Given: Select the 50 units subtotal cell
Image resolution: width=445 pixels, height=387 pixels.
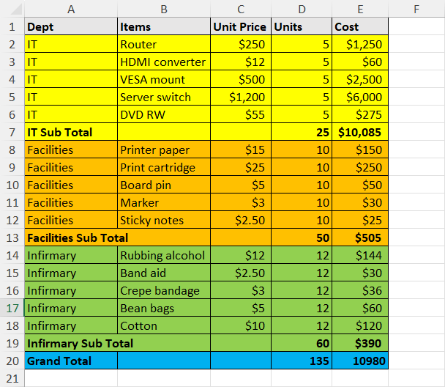Looking at the screenshot, I should point(302,237).
